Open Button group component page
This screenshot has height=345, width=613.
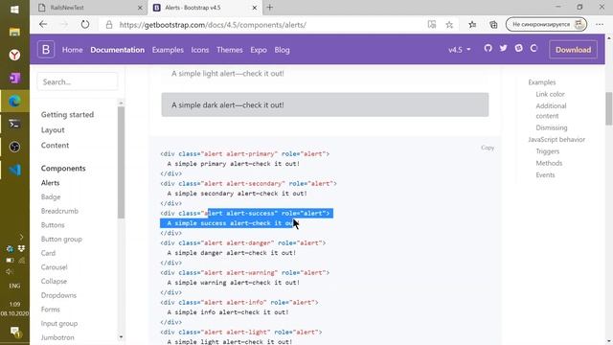[x=61, y=239]
